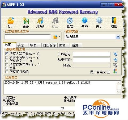The height and width of the screenshot is (120, 128).
Task: Switch to the 字典 tab
Action: pos(35,45)
